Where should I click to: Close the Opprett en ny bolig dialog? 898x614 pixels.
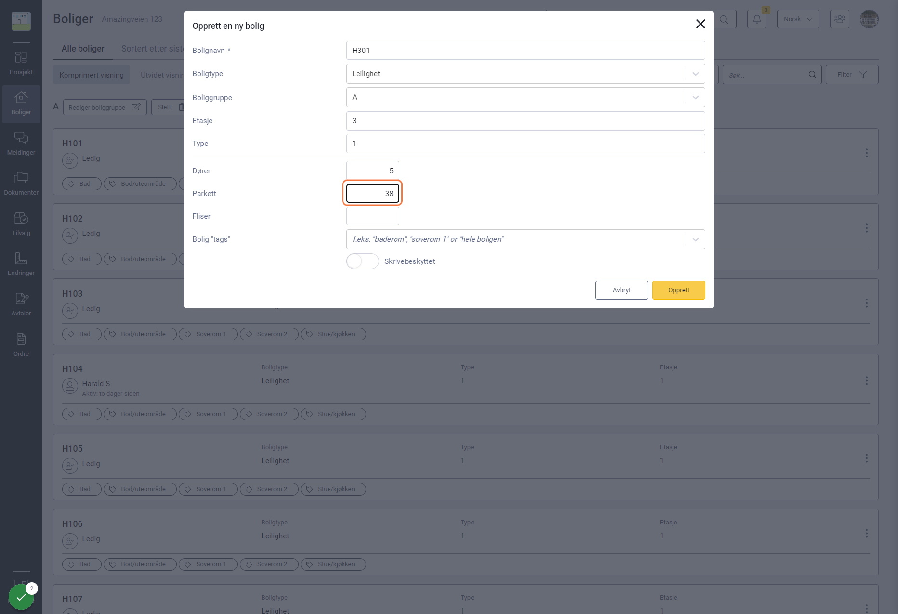[x=700, y=24]
